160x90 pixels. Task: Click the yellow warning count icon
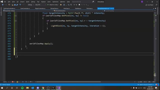(x=17, y=82)
